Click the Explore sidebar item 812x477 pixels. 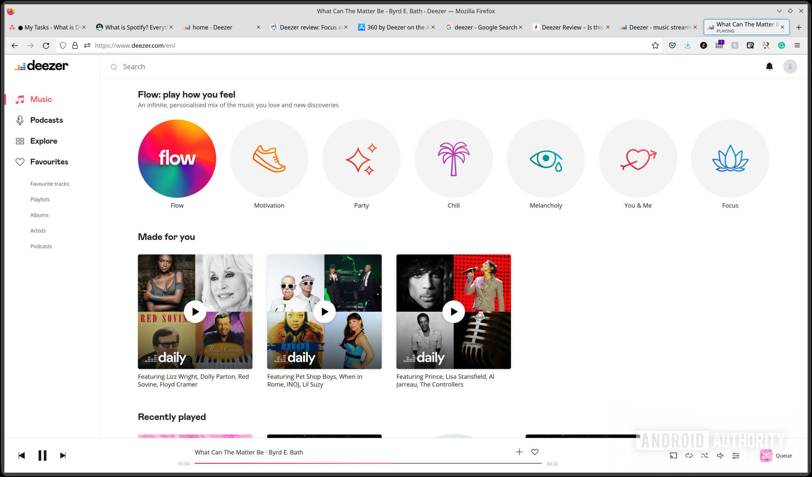coord(44,141)
